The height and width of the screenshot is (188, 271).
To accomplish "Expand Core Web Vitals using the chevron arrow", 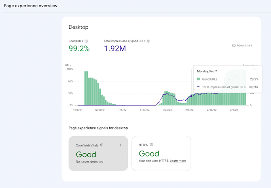I will [120, 145].
